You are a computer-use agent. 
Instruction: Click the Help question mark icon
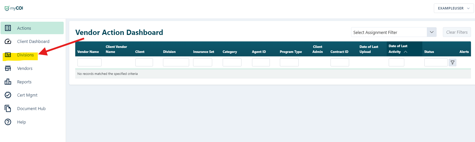8,122
